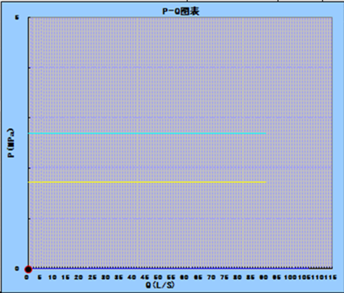Click the right end of yellow line
This screenshot has width=344, height=293.
point(266,182)
